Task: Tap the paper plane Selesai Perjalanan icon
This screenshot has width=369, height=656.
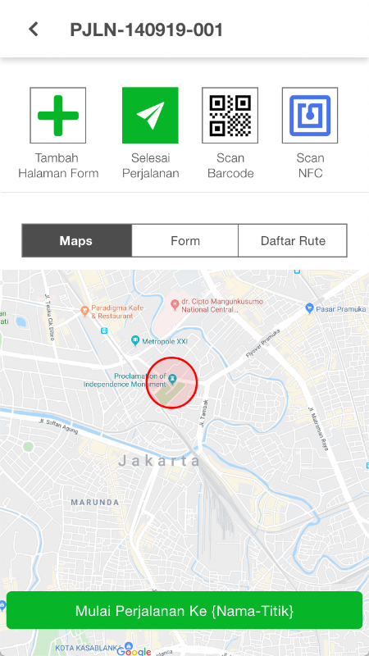Action: pyautogui.click(x=150, y=116)
